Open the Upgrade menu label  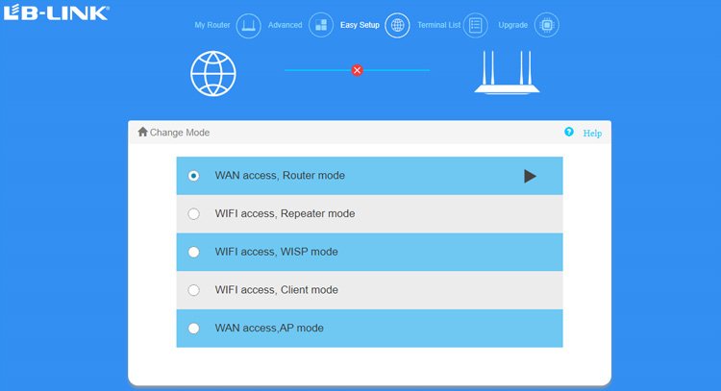tap(512, 25)
